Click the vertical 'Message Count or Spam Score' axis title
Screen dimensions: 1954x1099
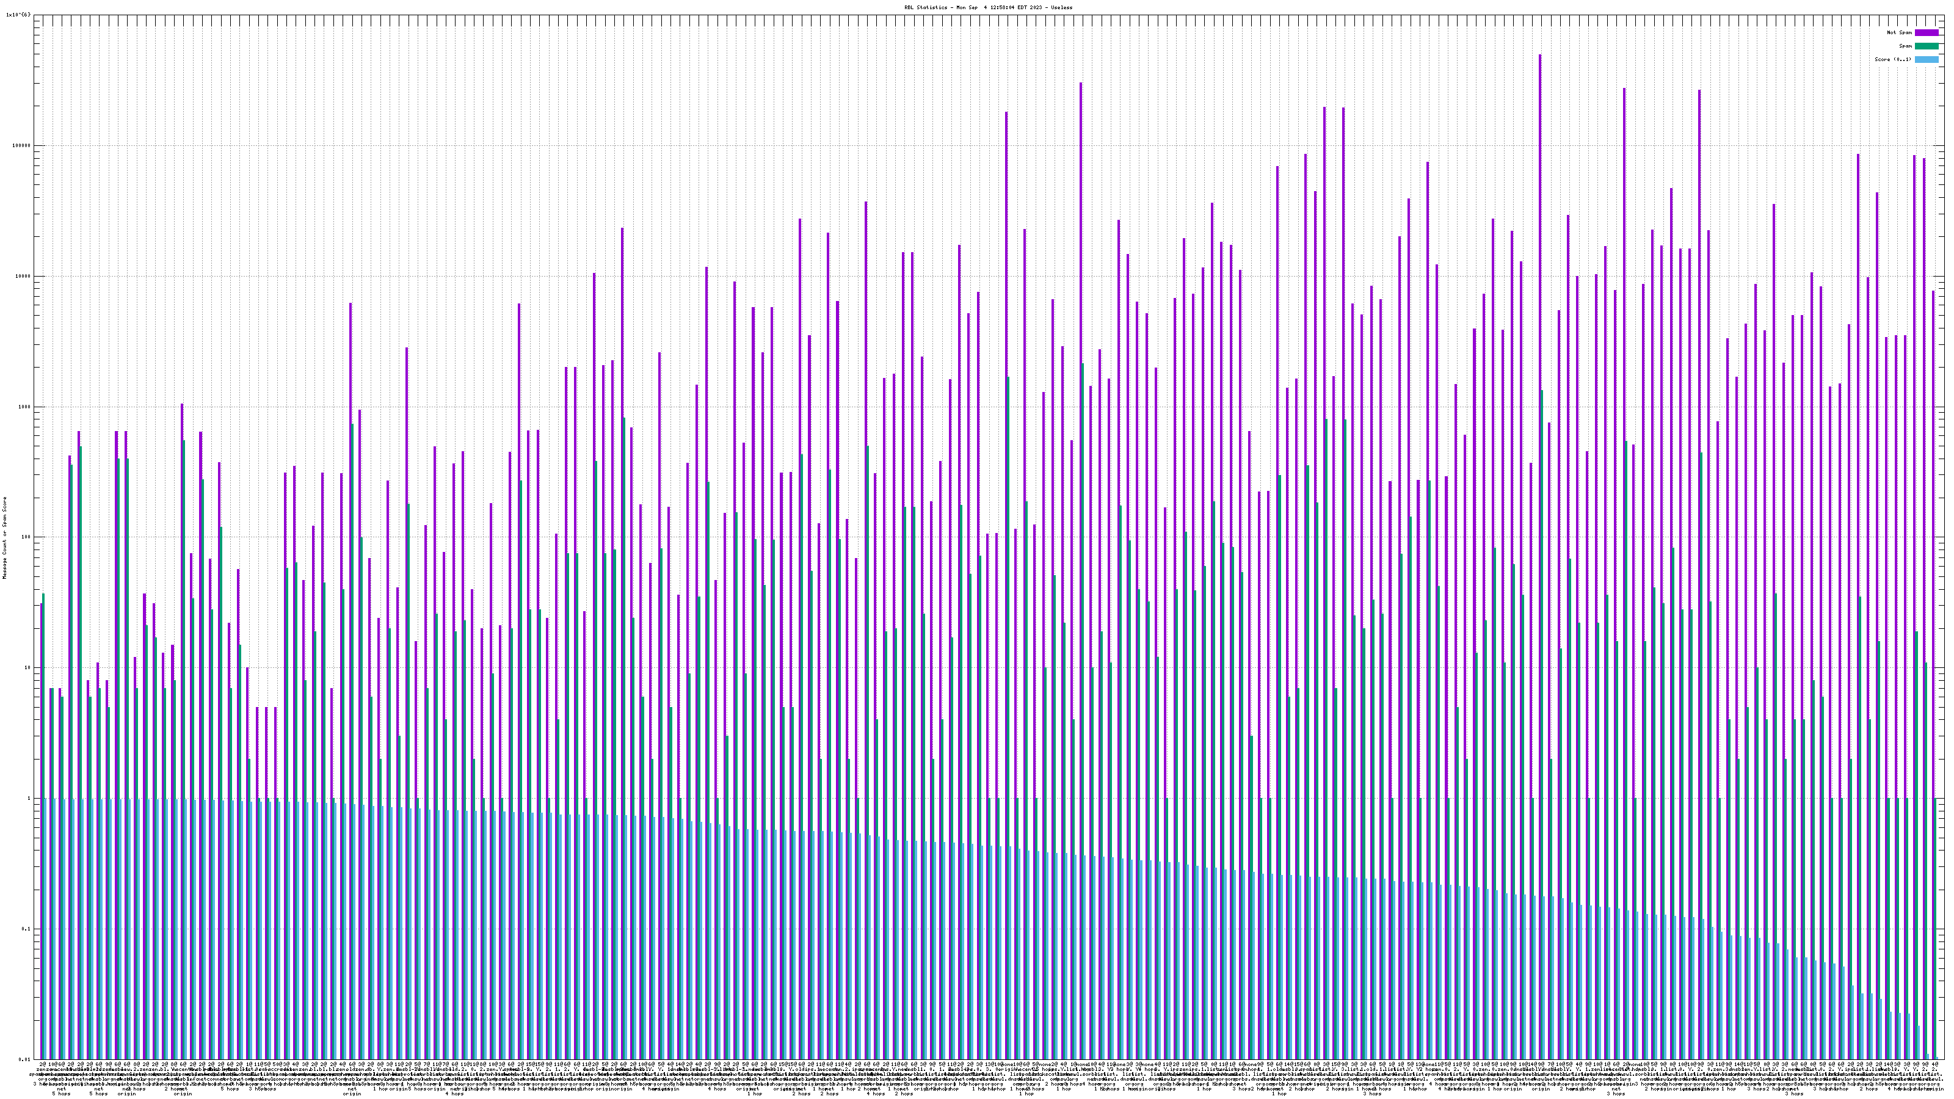[4, 537]
